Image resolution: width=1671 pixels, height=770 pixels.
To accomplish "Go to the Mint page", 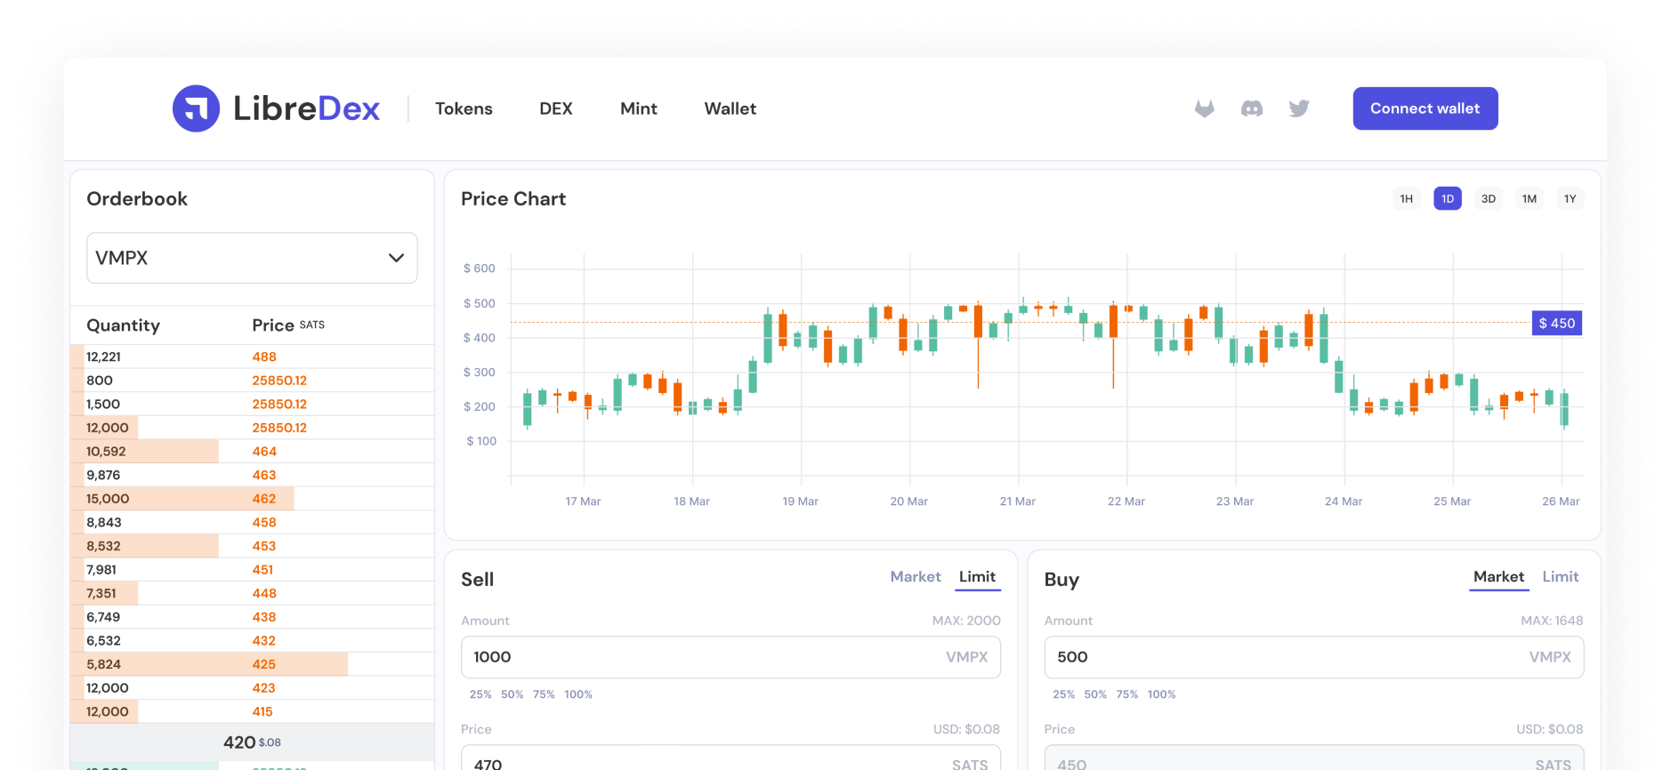I will (638, 108).
